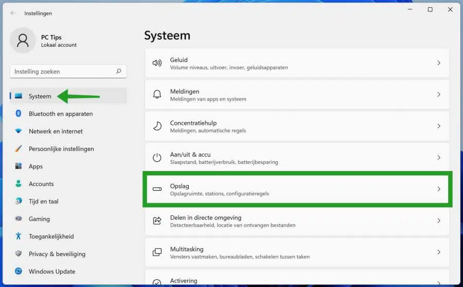Screen dimensions: 463x287
Task: Click the Bluetooth icon in sidebar
Action: [19, 113]
